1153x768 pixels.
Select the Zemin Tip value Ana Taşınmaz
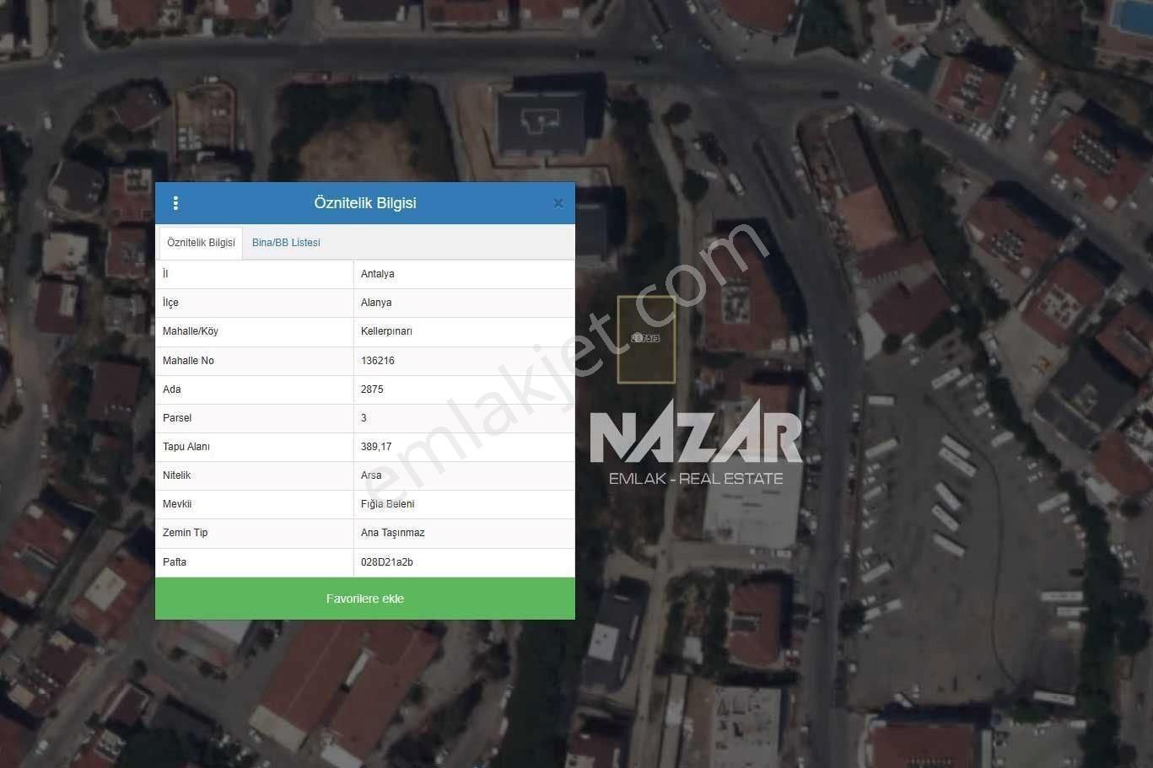(x=391, y=532)
